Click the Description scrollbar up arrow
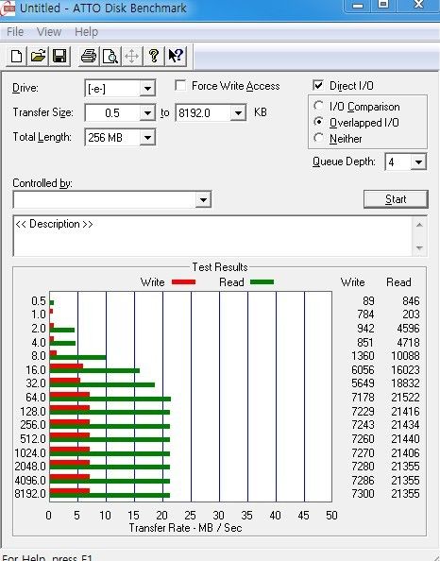 tap(419, 225)
